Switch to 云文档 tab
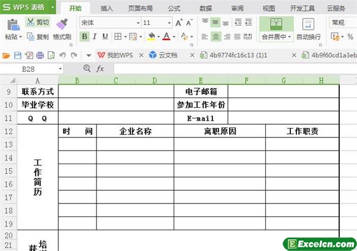The image size is (357, 251). coord(163,55)
